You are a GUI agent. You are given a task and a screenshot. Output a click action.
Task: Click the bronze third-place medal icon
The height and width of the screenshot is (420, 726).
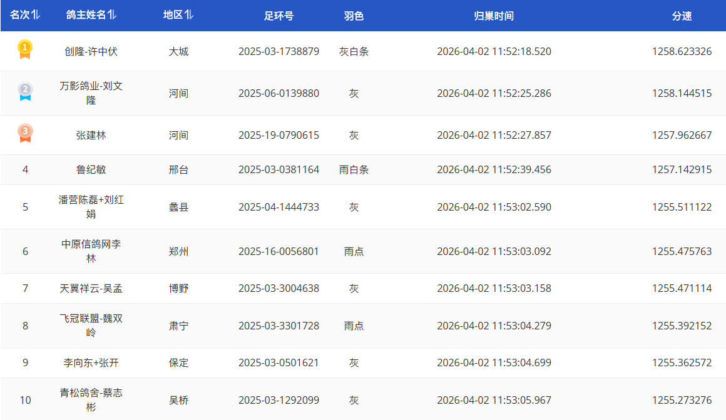[25, 134]
